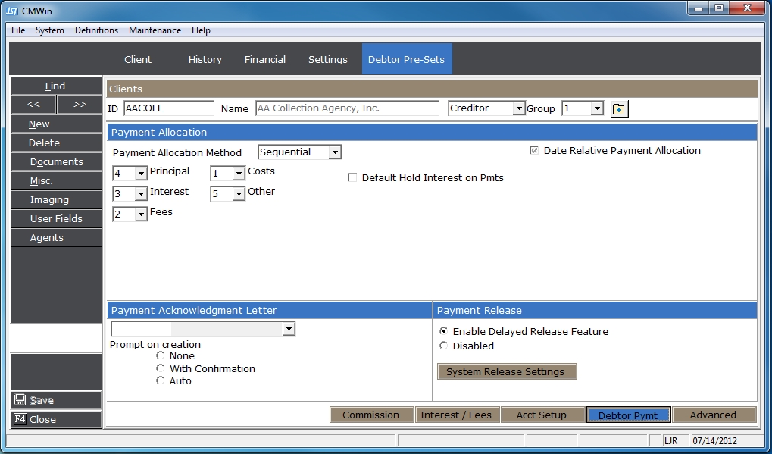Click the client ID input field

point(168,108)
